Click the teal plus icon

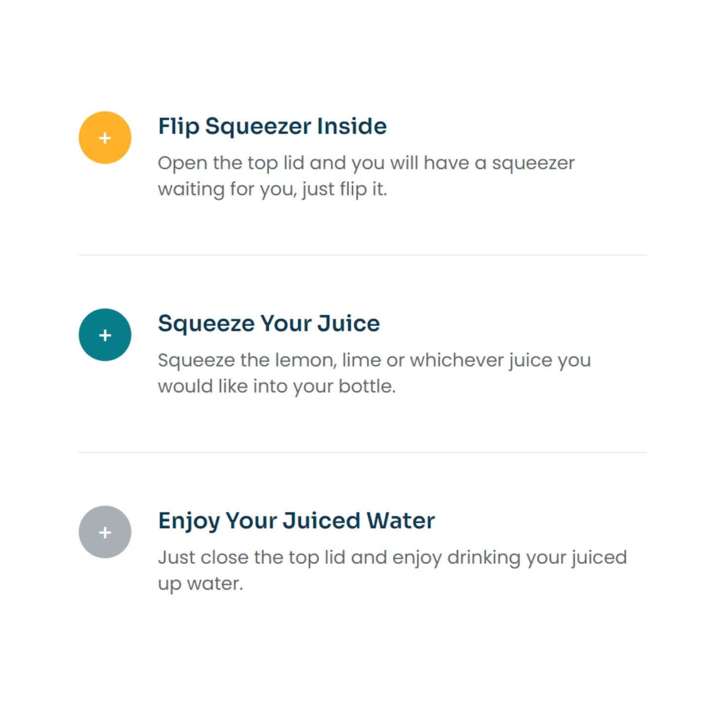105,335
